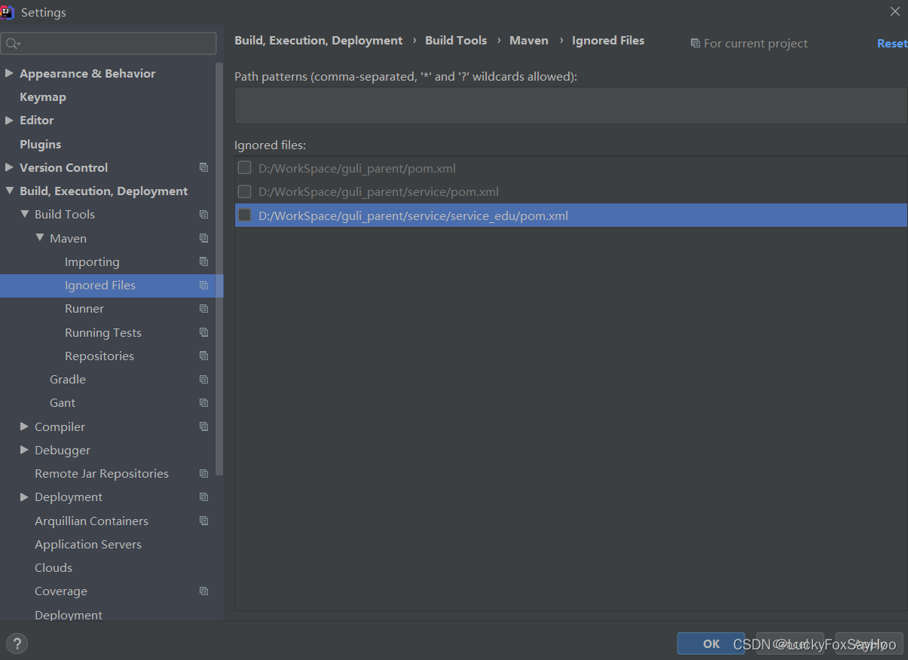908x660 pixels.
Task: Click the settings search input field
Action: pyautogui.click(x=109, y=44)
